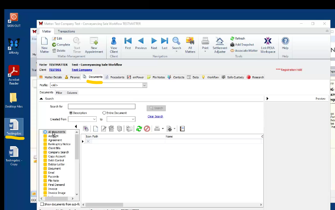Open the Matter Details tab

click(x=50, y=77)
